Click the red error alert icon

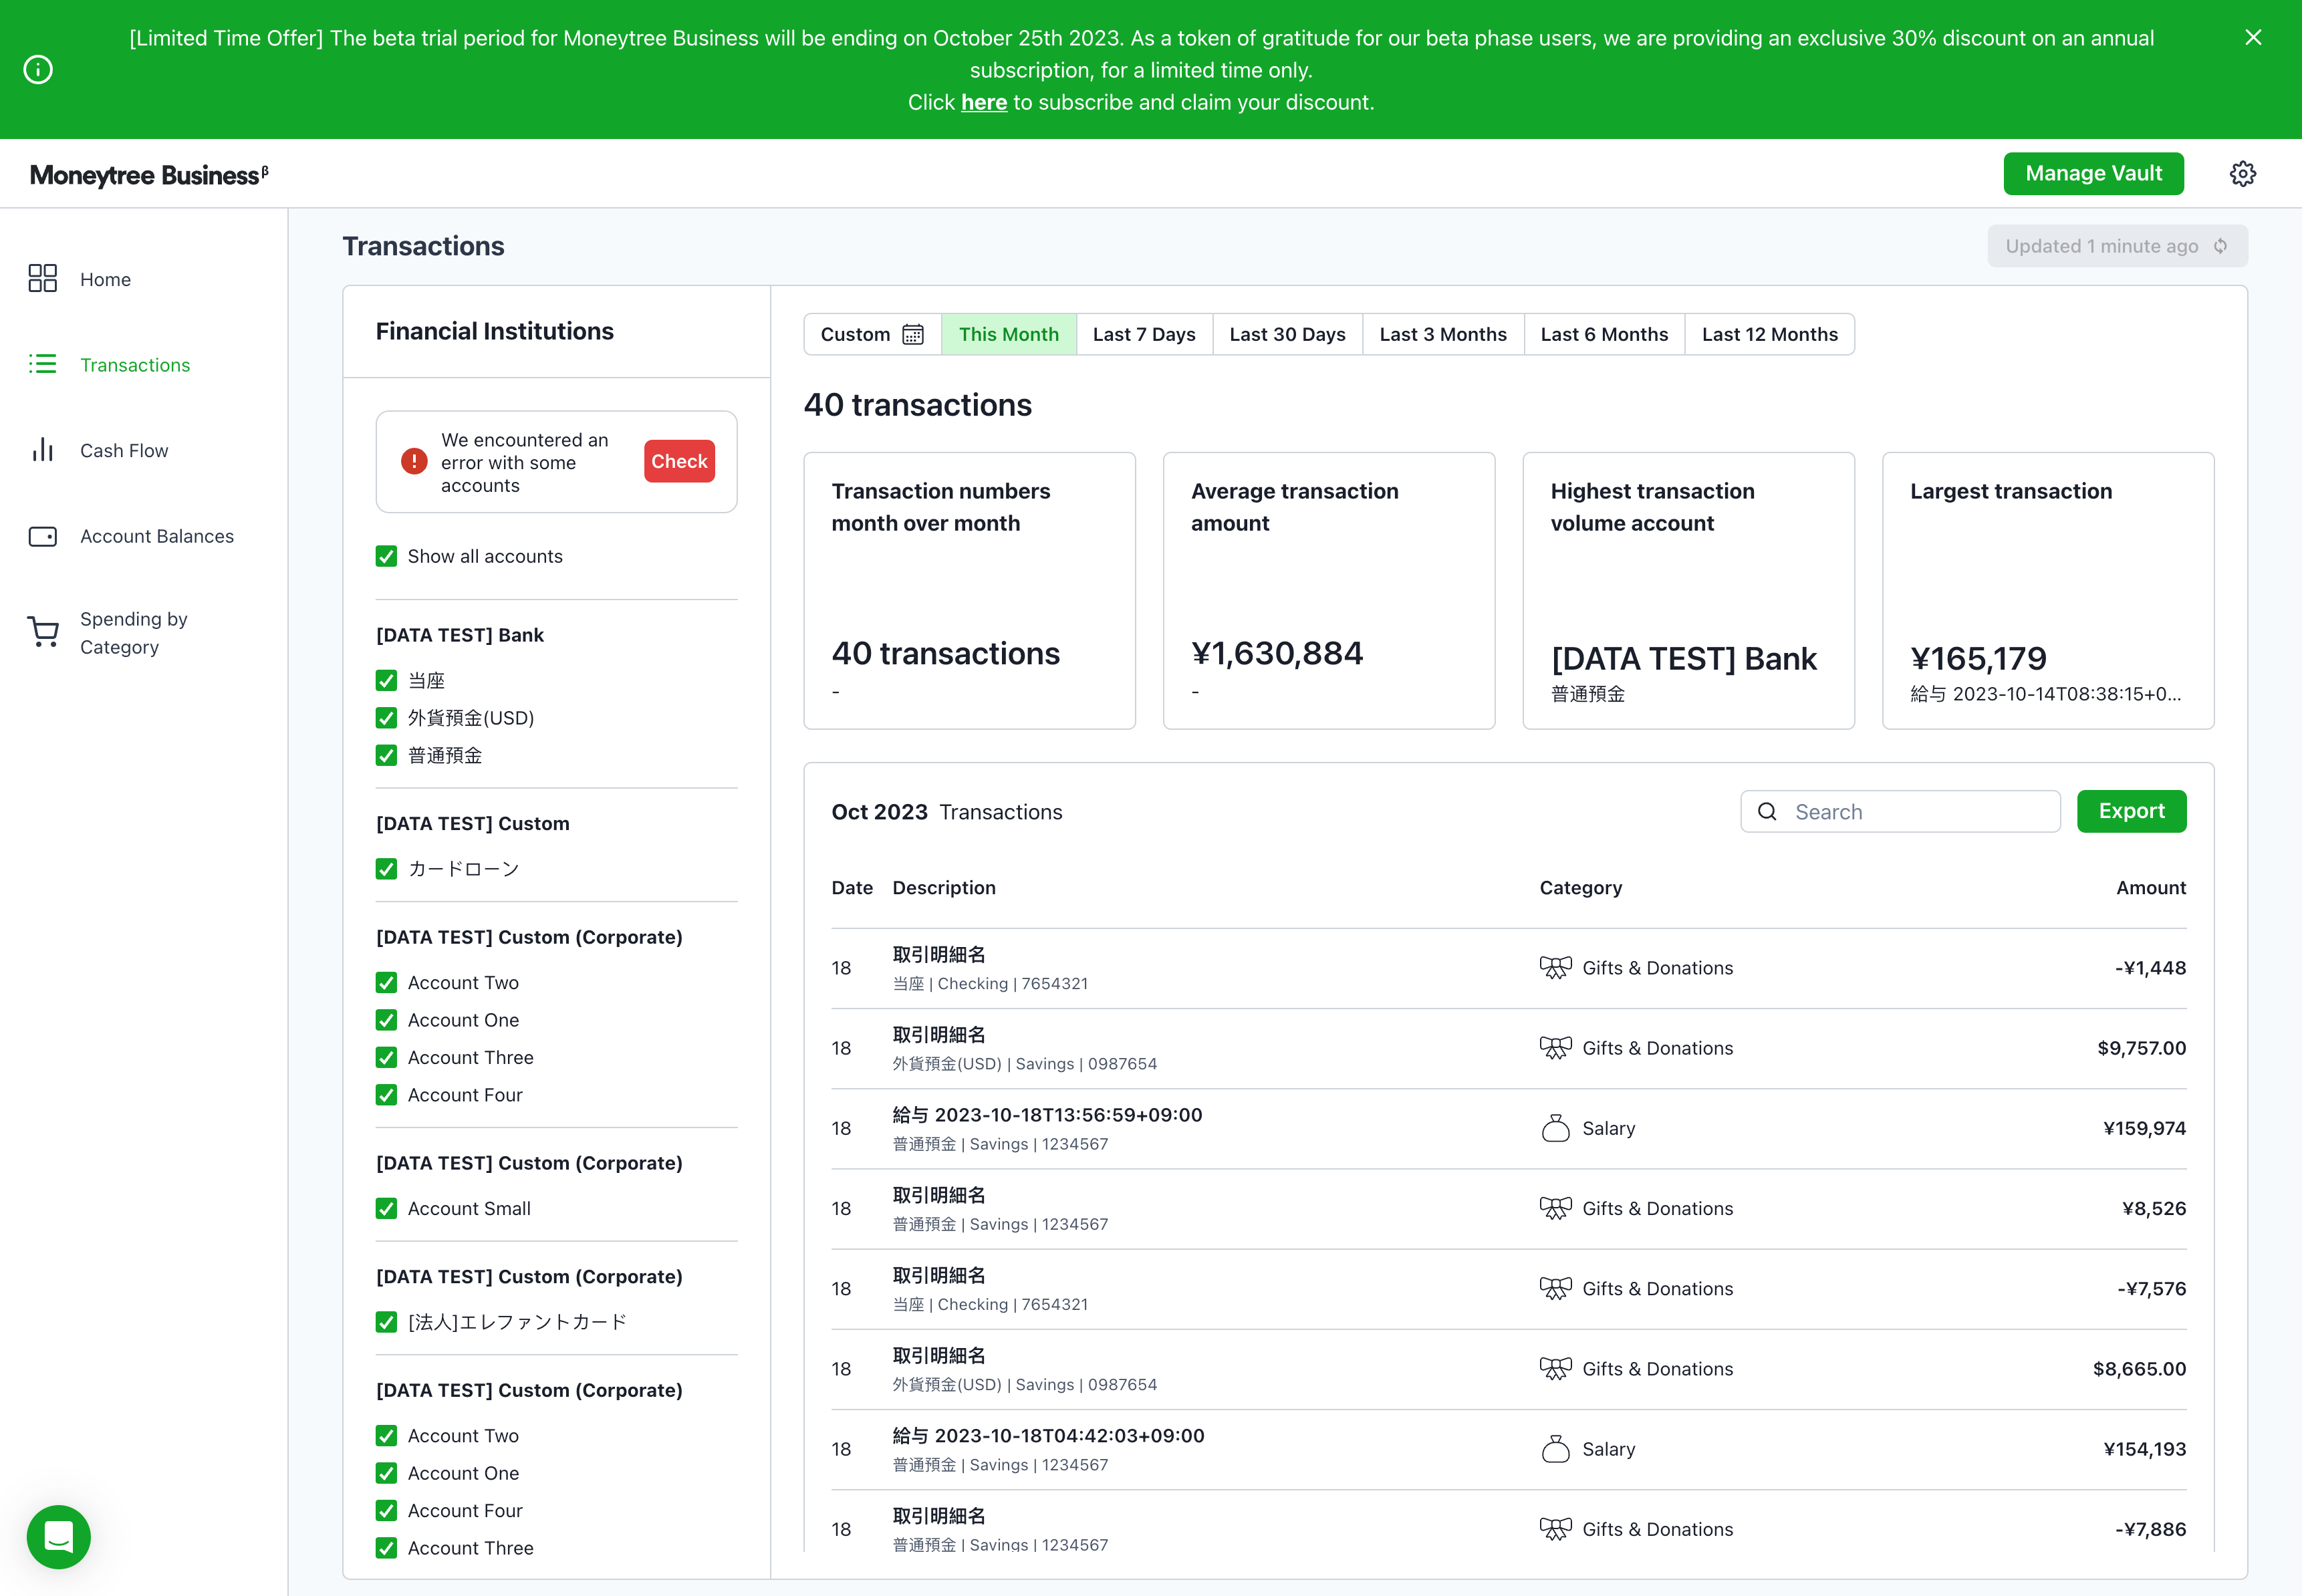(x=414, y=461)
